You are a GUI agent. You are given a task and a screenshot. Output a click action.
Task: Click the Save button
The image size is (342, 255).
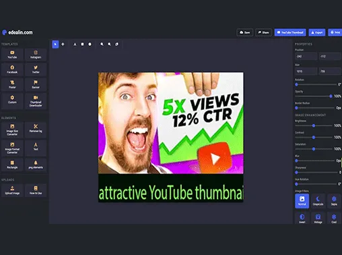coord(245,32)
